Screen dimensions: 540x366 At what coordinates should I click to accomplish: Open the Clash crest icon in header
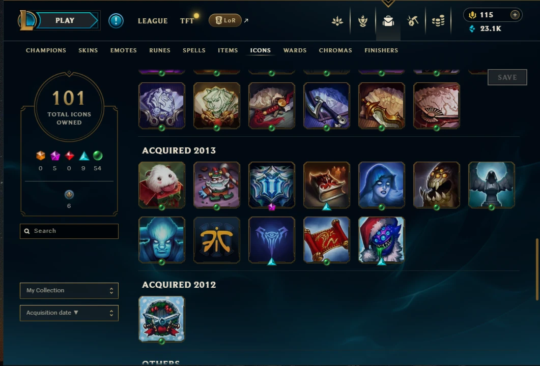click(x=363, y=21)
